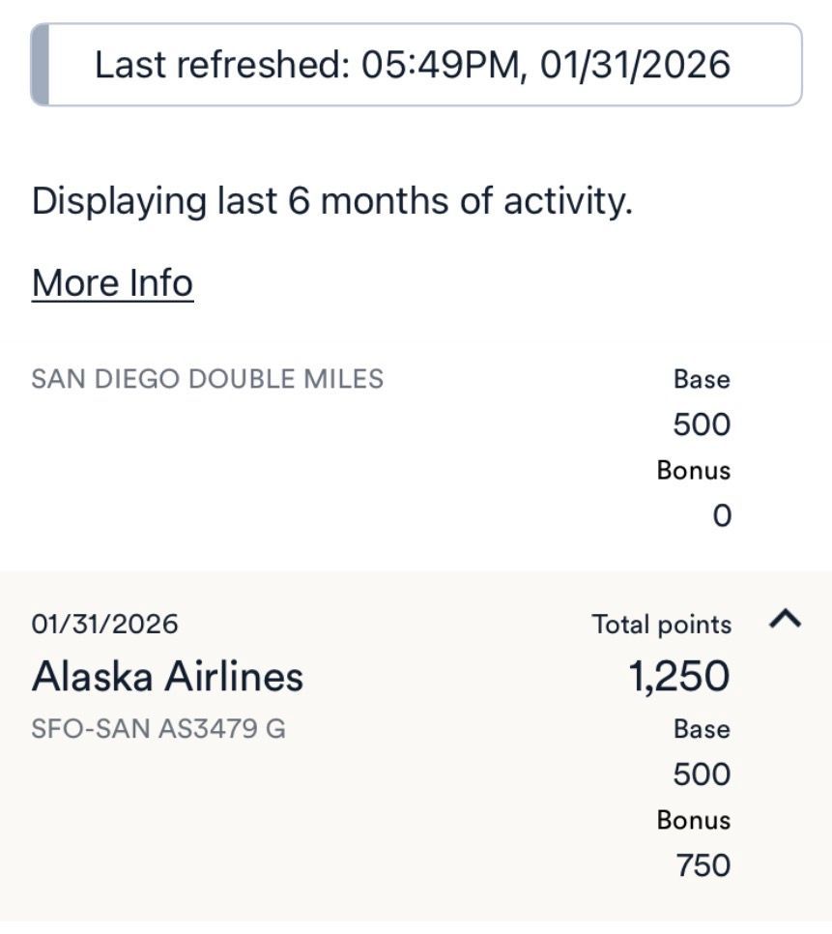Click Bonus label of San Diego Double Miles
The width and height of the screenshot is (832, 934).
694,471
